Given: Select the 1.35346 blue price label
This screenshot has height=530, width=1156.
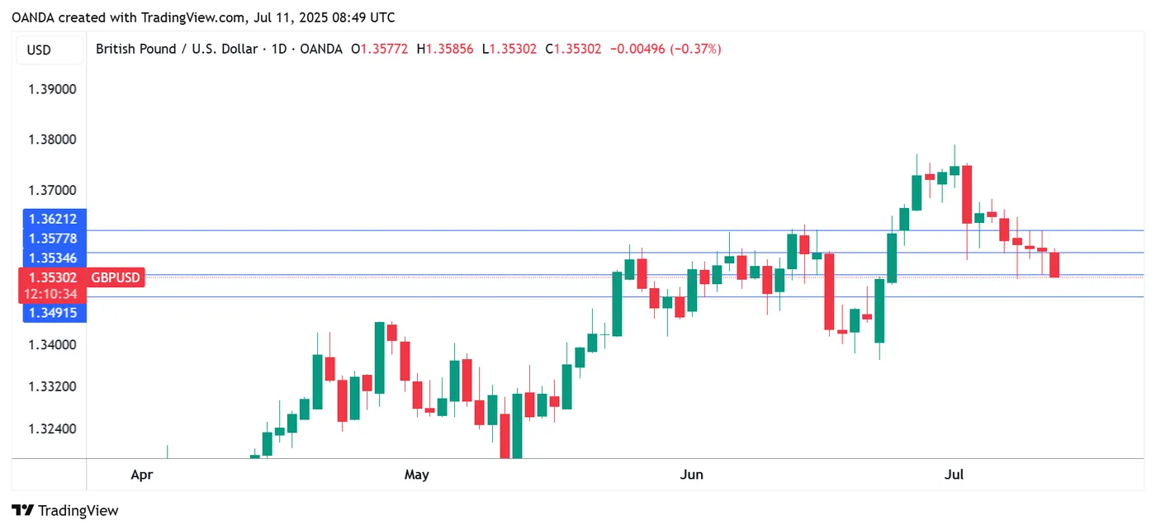Looking at the screenshot, I should point(52,258).
